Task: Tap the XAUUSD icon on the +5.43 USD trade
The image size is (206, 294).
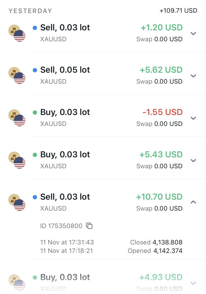Action: 17,160
